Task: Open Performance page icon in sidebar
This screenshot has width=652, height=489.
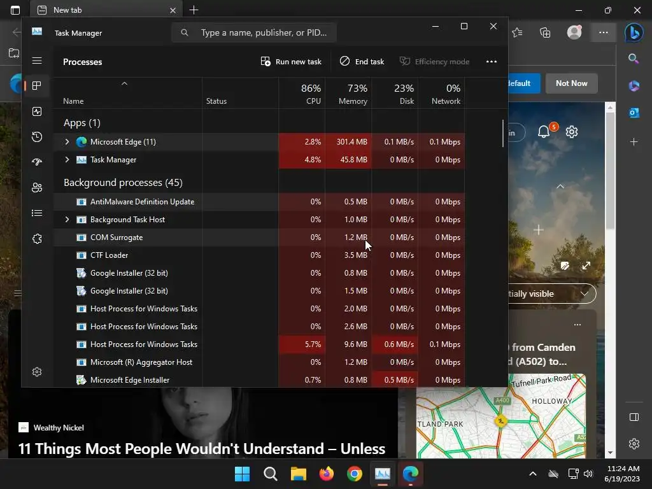Action: [x=37, y=111]
